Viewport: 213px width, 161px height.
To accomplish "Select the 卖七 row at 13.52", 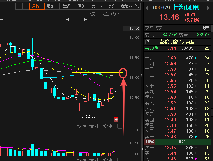I will pos(177,103).
